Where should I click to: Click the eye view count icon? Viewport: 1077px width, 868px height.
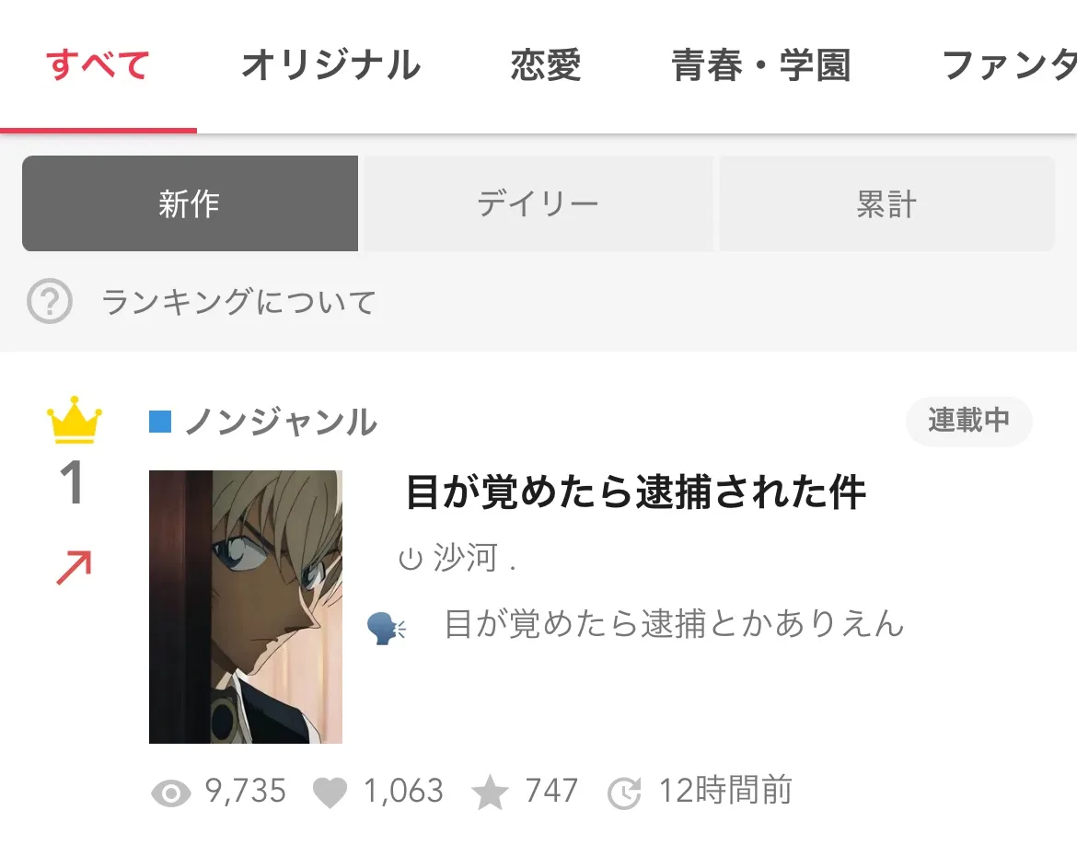click(x=170, y=793)
